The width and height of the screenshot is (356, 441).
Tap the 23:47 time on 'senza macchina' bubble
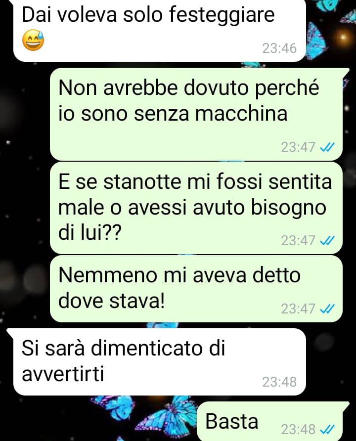(x=298, y=147)
